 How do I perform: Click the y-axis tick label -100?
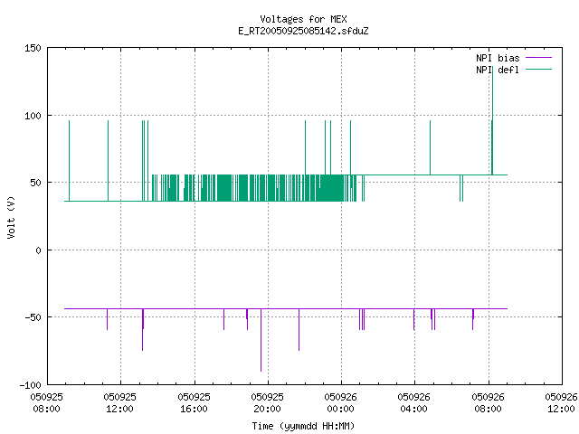[x=30, y=385]
